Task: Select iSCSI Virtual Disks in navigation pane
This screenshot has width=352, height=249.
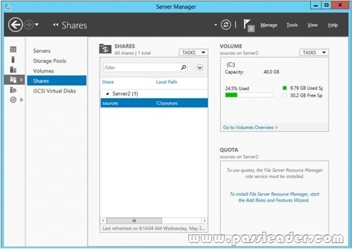Action: click(54, 91)
